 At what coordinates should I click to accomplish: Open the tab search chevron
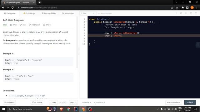tap(176, 2)
